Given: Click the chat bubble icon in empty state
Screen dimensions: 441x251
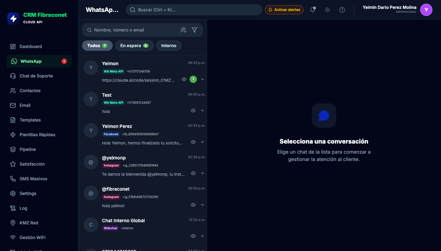Looking at the screenshot, I should pyautogui.click(x=324, y=116).
